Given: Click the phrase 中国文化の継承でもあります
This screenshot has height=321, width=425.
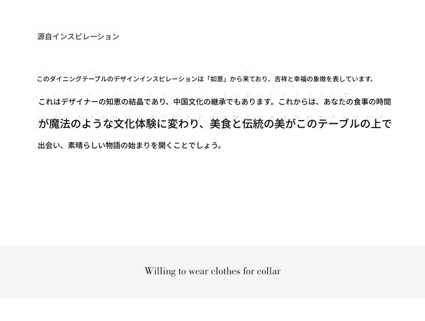Looking at the screenshot, I should [221, 102].
